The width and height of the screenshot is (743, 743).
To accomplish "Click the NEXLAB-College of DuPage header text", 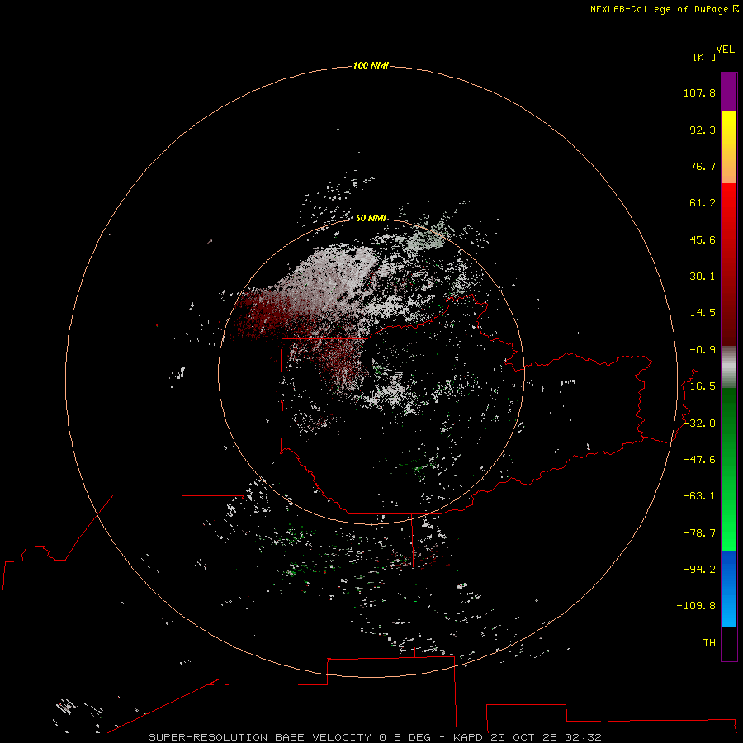I will pos(659,9).
